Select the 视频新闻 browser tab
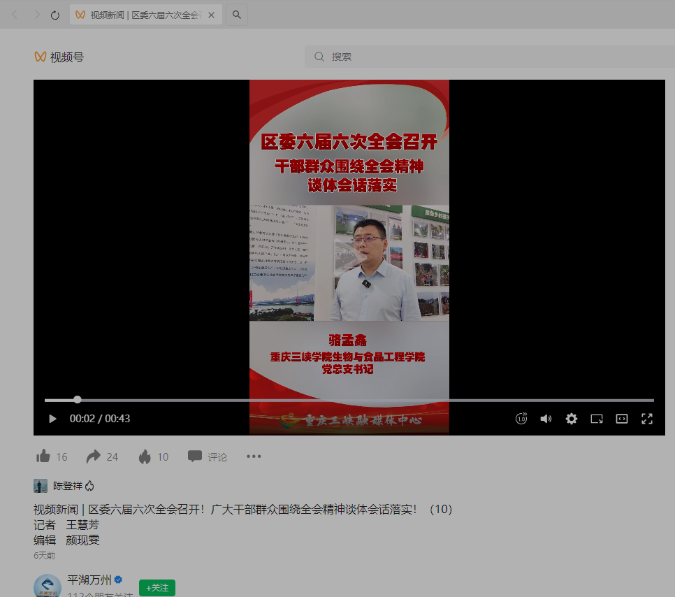 click(x=138, y=15)
